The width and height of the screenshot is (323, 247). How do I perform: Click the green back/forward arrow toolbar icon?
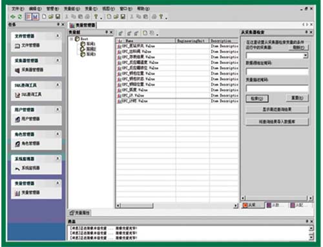point(13,17)
